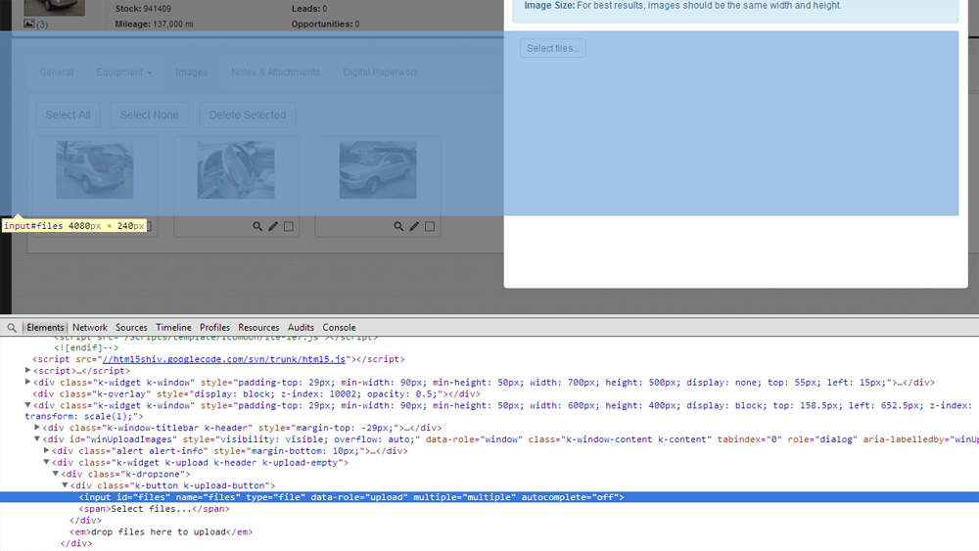Tick the checkbox under the steering wheel photo

click(x=289, y=226)
